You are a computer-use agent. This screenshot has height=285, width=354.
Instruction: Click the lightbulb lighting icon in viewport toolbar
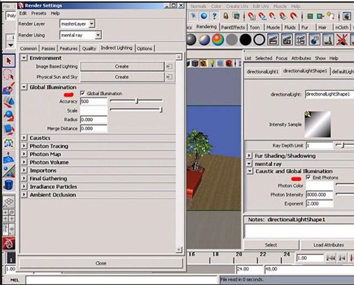pos(212,64)
